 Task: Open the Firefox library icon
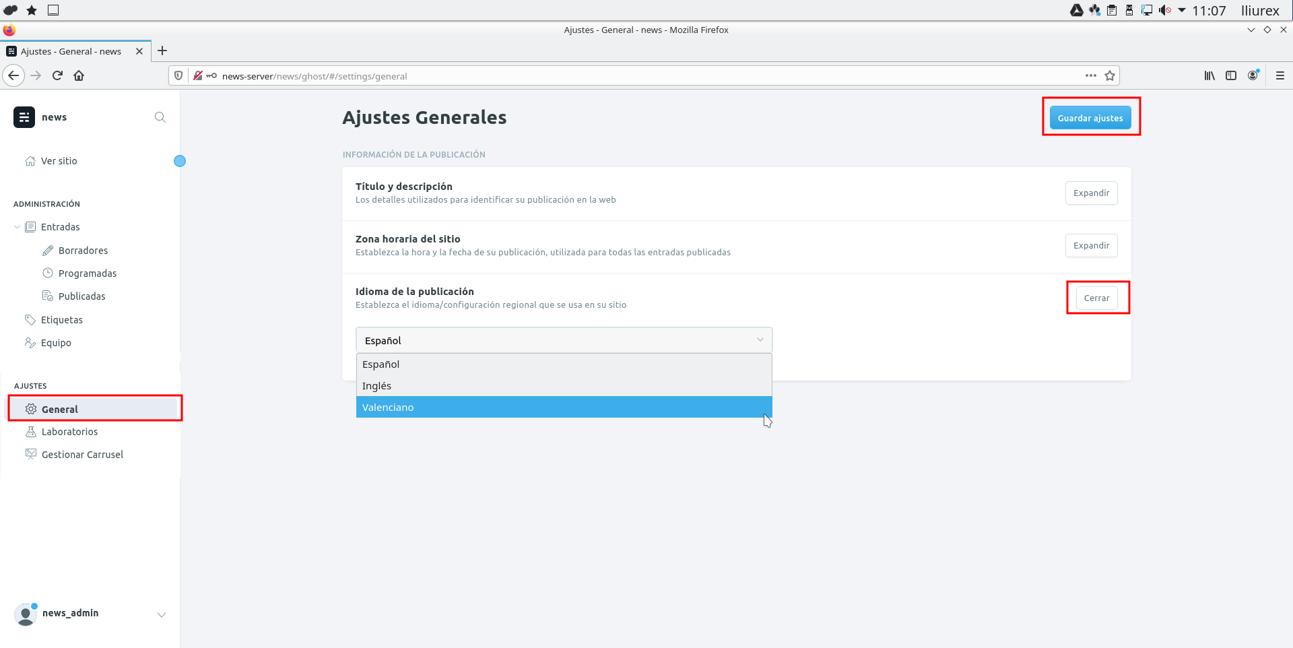coord(1209,75)
